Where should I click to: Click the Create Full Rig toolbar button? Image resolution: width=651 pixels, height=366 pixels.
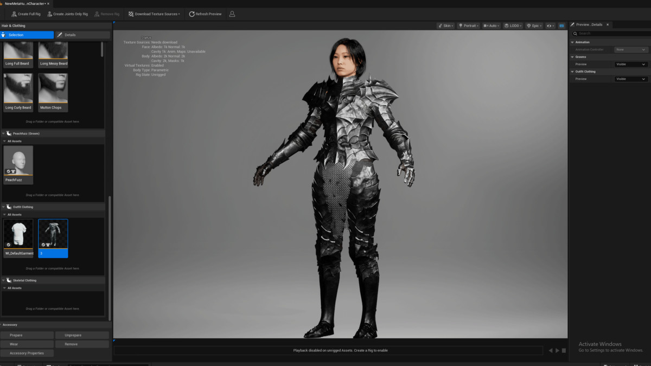coord(26,14)
